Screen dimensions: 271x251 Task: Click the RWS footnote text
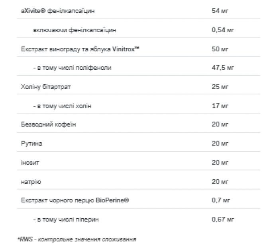[x=77, y=239]
